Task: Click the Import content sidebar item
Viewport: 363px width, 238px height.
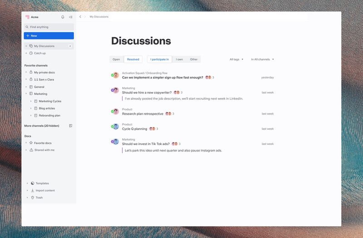Action: pyautogui.click(x=45, y=190)
